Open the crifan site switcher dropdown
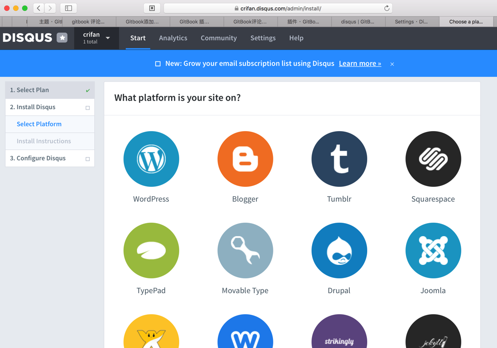 point(97,38)
